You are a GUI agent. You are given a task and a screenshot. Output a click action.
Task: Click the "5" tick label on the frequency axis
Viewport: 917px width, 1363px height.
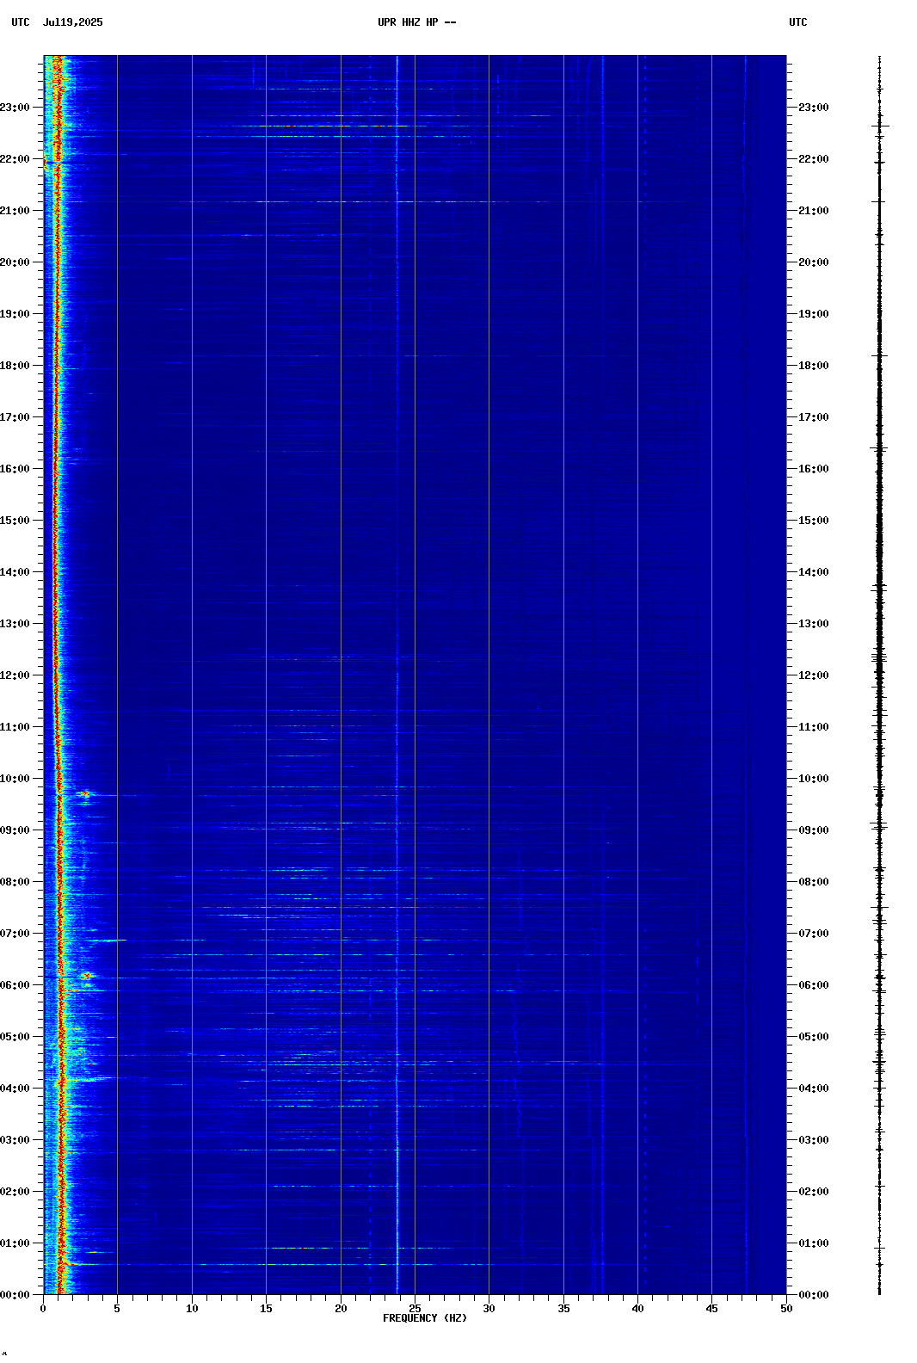[117, 1309]
